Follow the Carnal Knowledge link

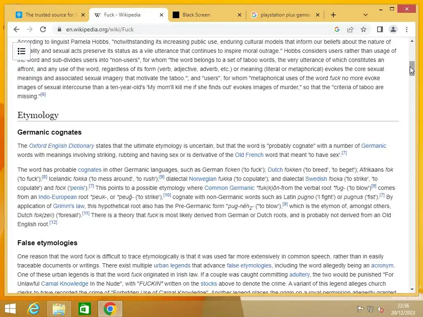pos(65,284)
